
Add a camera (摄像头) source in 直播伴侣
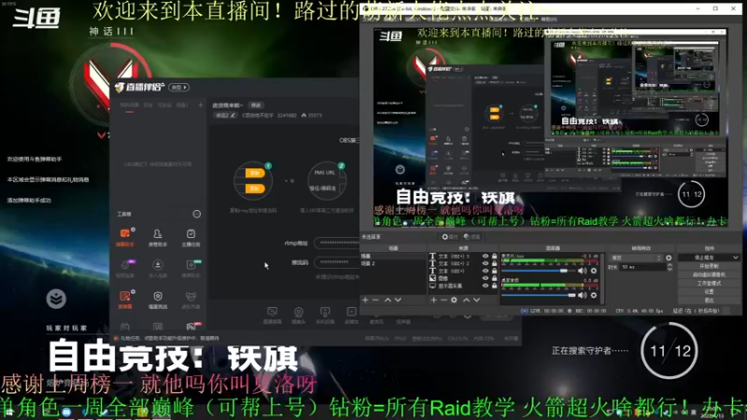pos(299,315)
